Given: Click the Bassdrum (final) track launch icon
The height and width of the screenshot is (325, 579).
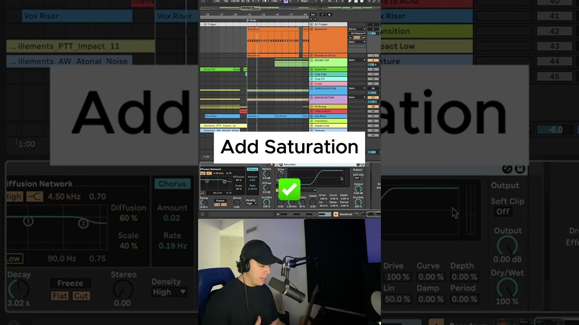Looking at the screenshot, I should (x=311, y=56).
